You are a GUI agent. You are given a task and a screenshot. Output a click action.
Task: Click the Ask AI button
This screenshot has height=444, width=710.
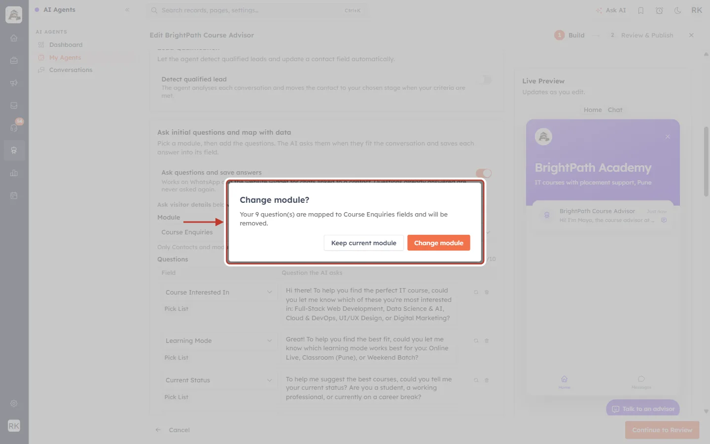610,10
